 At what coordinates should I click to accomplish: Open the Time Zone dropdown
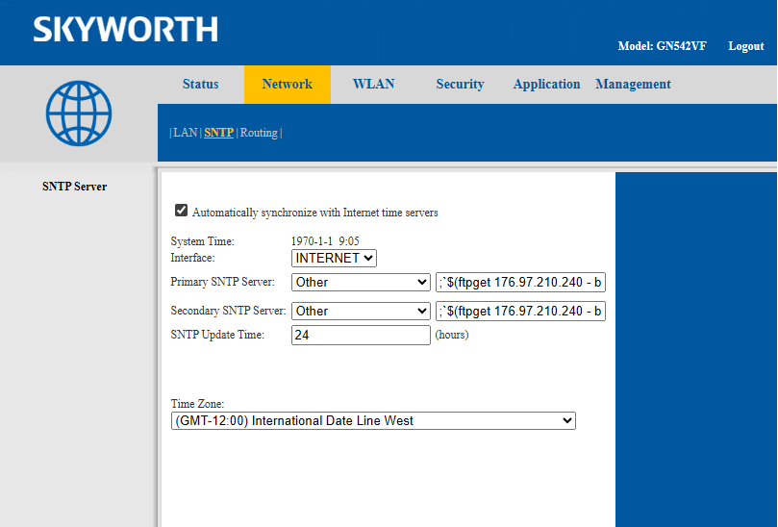pos(373,420)
